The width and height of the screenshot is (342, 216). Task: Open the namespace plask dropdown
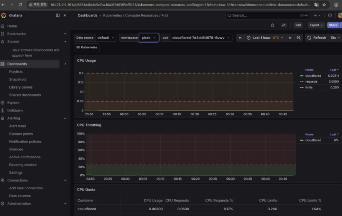point(149,38)
